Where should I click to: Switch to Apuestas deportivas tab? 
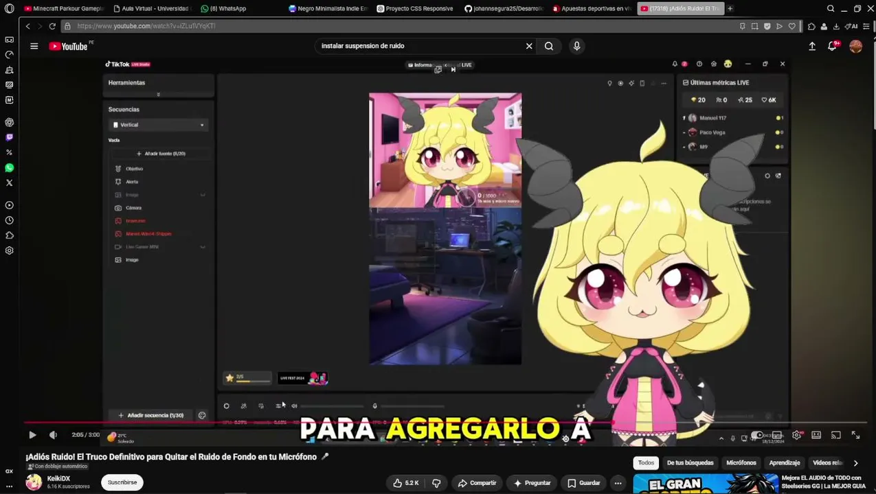pos(592,9)
